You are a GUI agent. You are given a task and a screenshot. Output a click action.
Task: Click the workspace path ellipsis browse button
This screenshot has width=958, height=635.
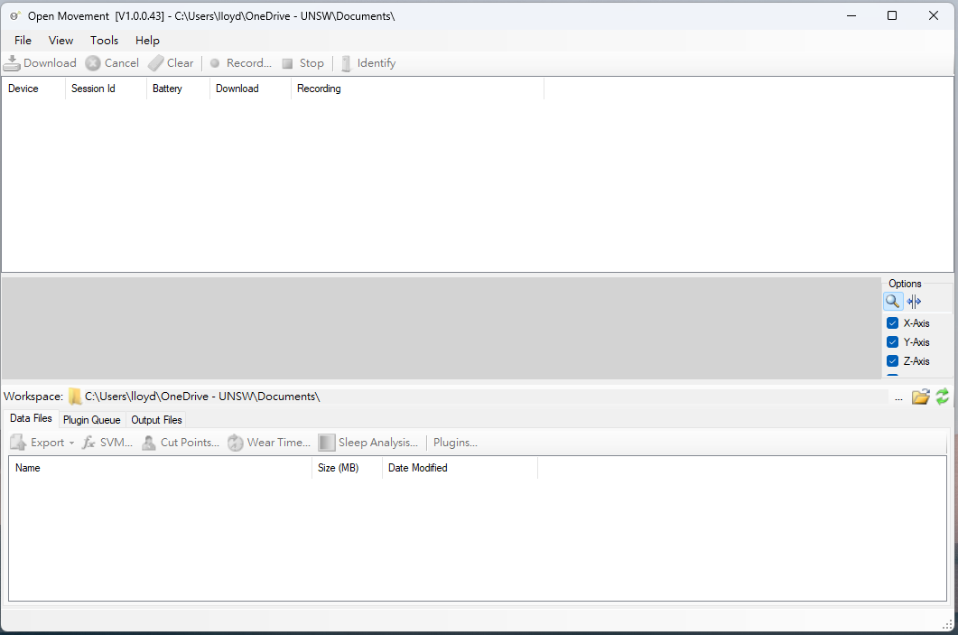[898, 397]
